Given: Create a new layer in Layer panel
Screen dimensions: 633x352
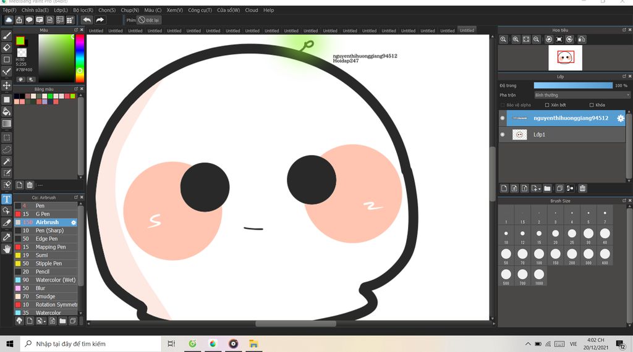Looking at the screenshot, I should coord(504,188).
